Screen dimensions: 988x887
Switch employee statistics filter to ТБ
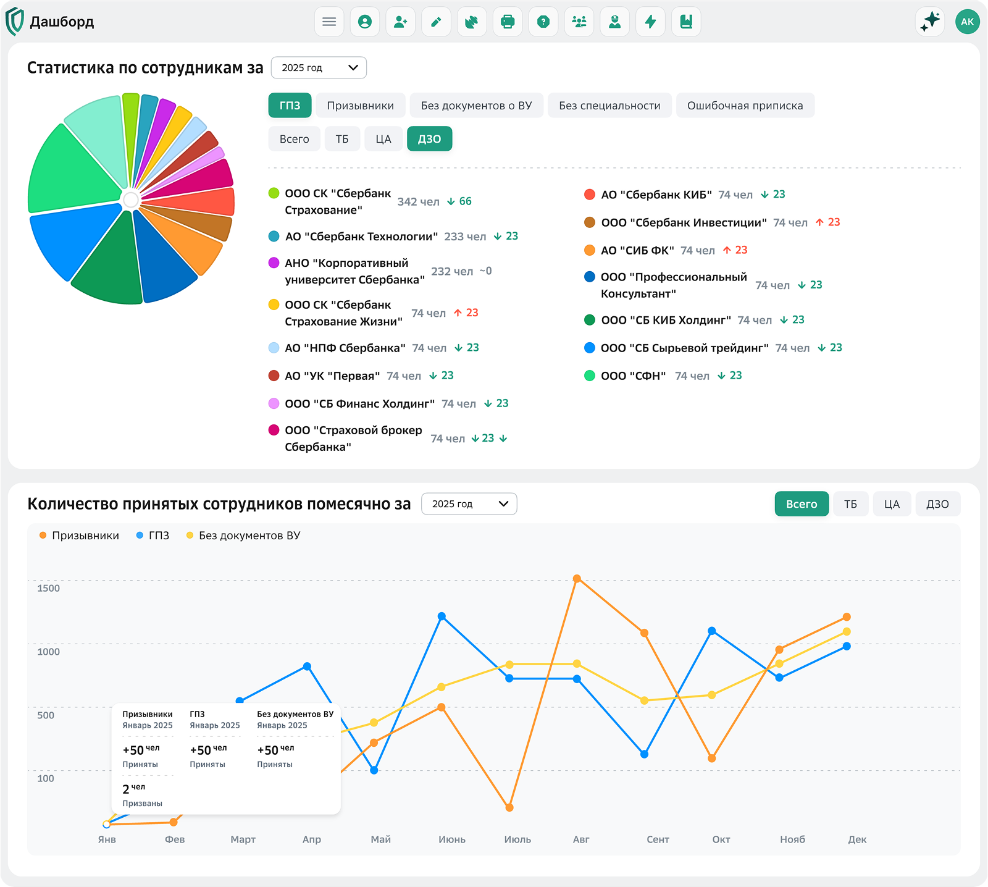coord(342,139)
